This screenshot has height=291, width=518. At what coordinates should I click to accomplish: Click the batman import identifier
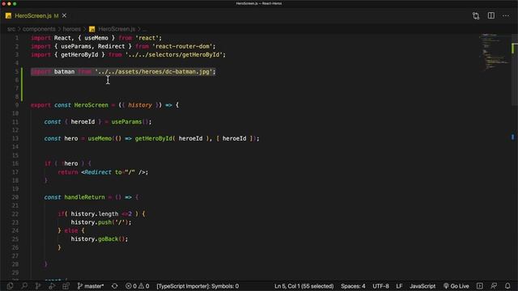(x=64, y=71)
